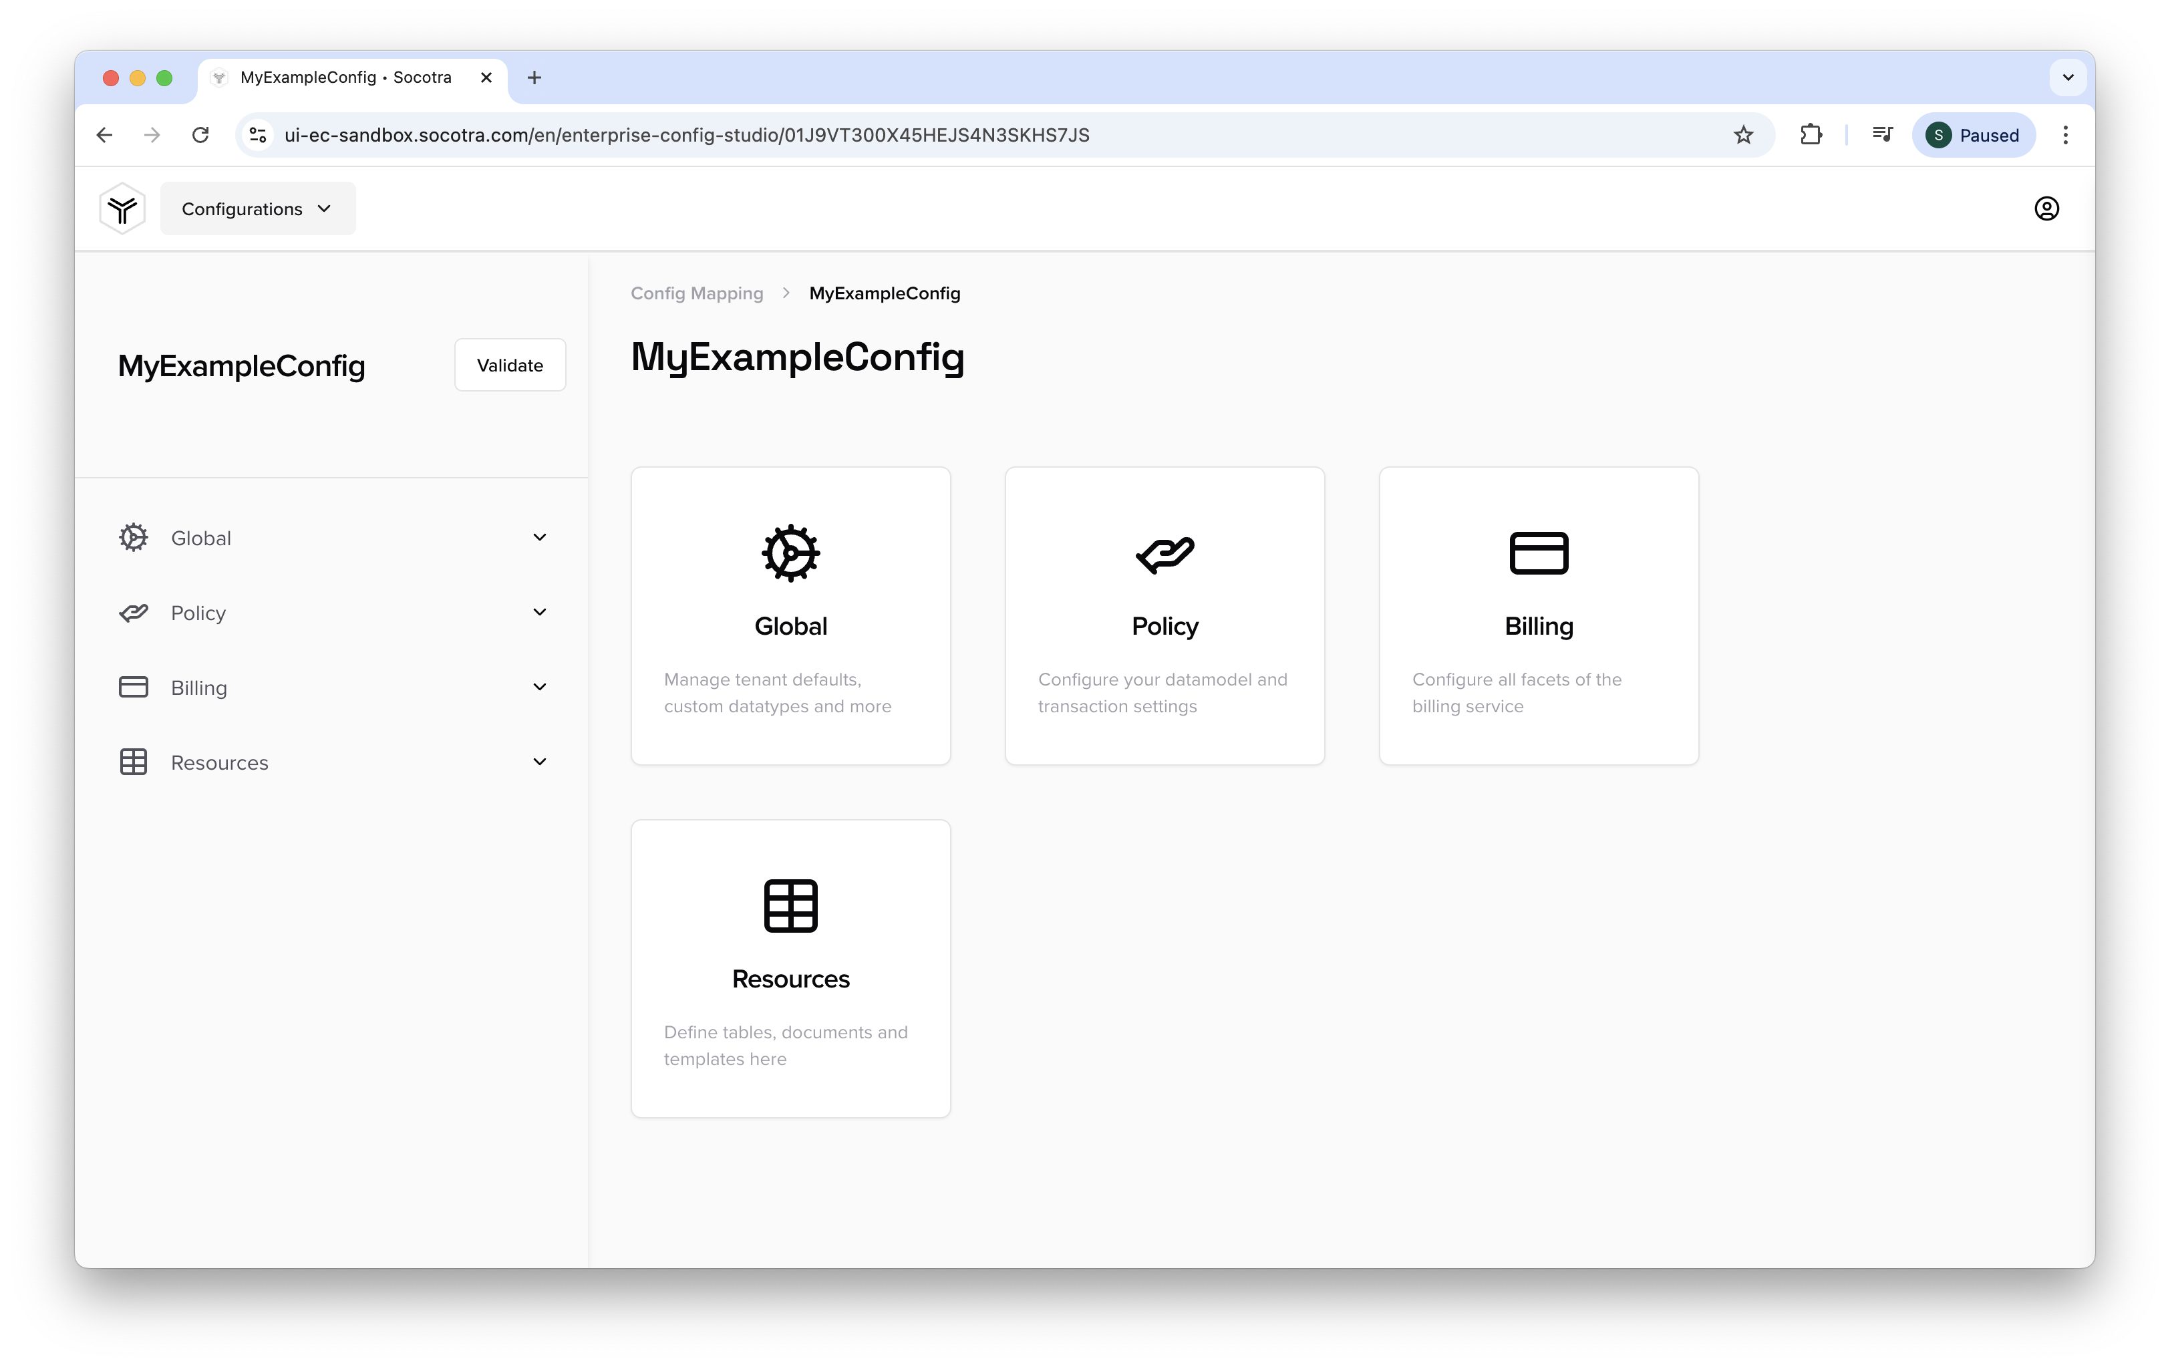Viewport: 2170px width, 1367px height.
Task: Click the Validate button
Action: 510,365
